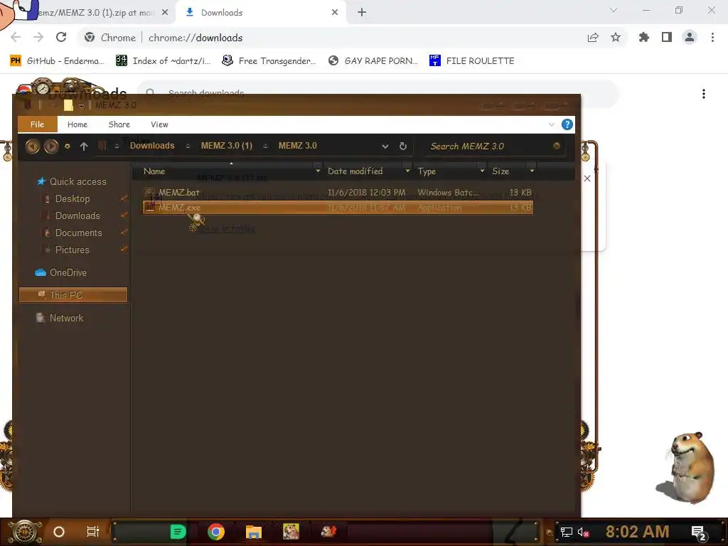The height and width of the screenshot is (546, 728).
Task: Toggle Chrome side panel
Action: (x=667, y=38)
